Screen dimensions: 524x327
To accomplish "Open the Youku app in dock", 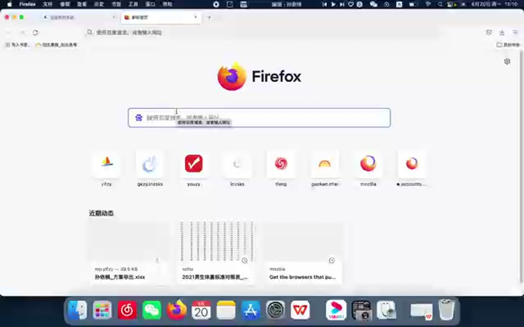I will coord(336,310).
